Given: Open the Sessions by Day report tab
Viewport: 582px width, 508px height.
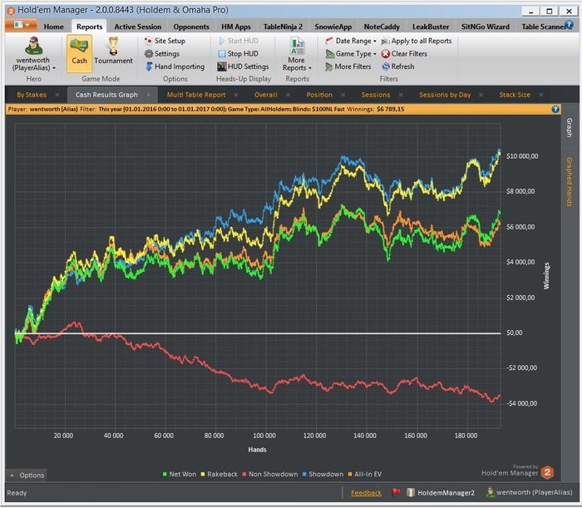Looking at the screenshot, I should tap(444, 95).
